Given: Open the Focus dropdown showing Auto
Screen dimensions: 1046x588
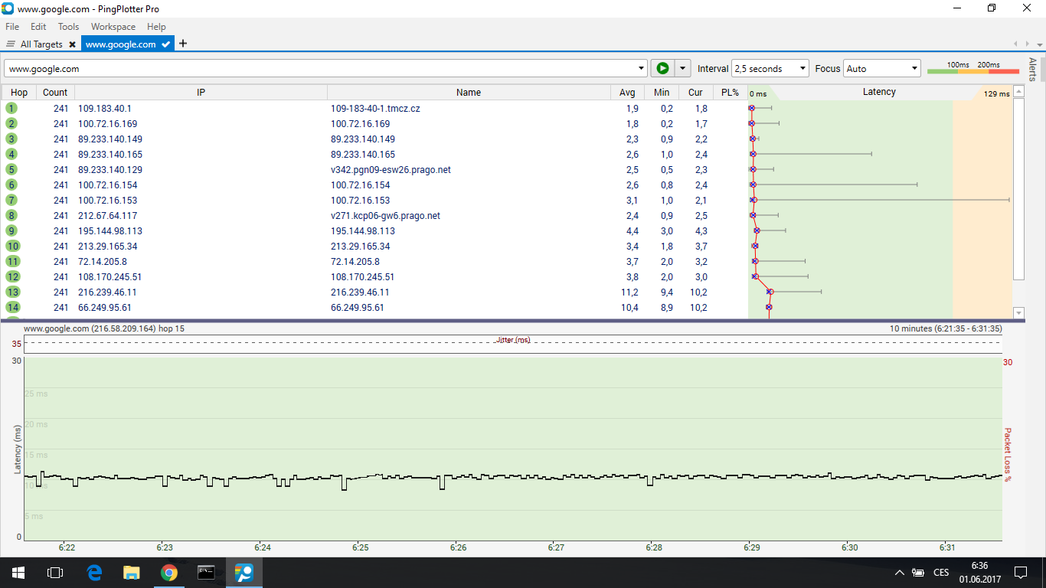Looking at the screenshot, I should pos(881,68).
